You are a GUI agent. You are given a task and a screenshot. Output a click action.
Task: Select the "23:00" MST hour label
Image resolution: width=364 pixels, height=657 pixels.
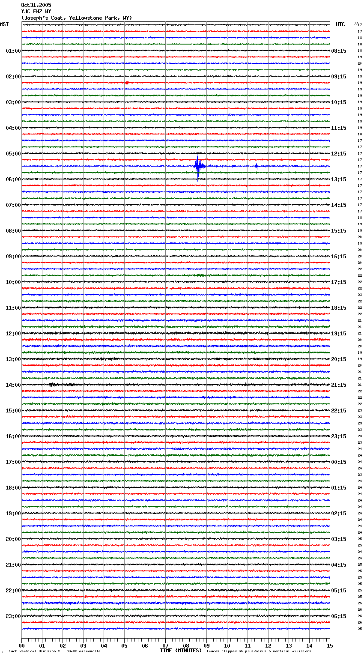pos(13,616)
